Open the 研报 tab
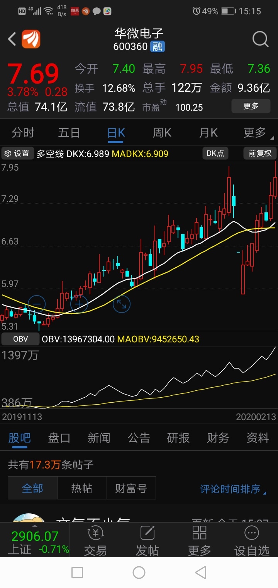Viewport: 278px width, 588px height. coord(178,438)
